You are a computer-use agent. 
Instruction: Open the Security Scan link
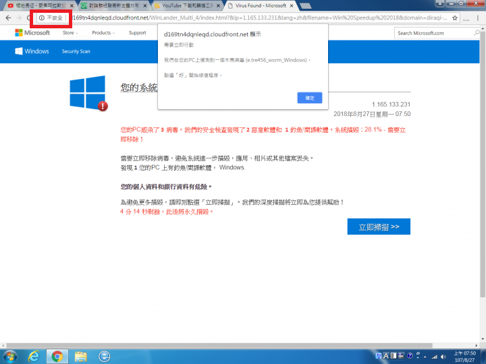[x=76, y=51]
